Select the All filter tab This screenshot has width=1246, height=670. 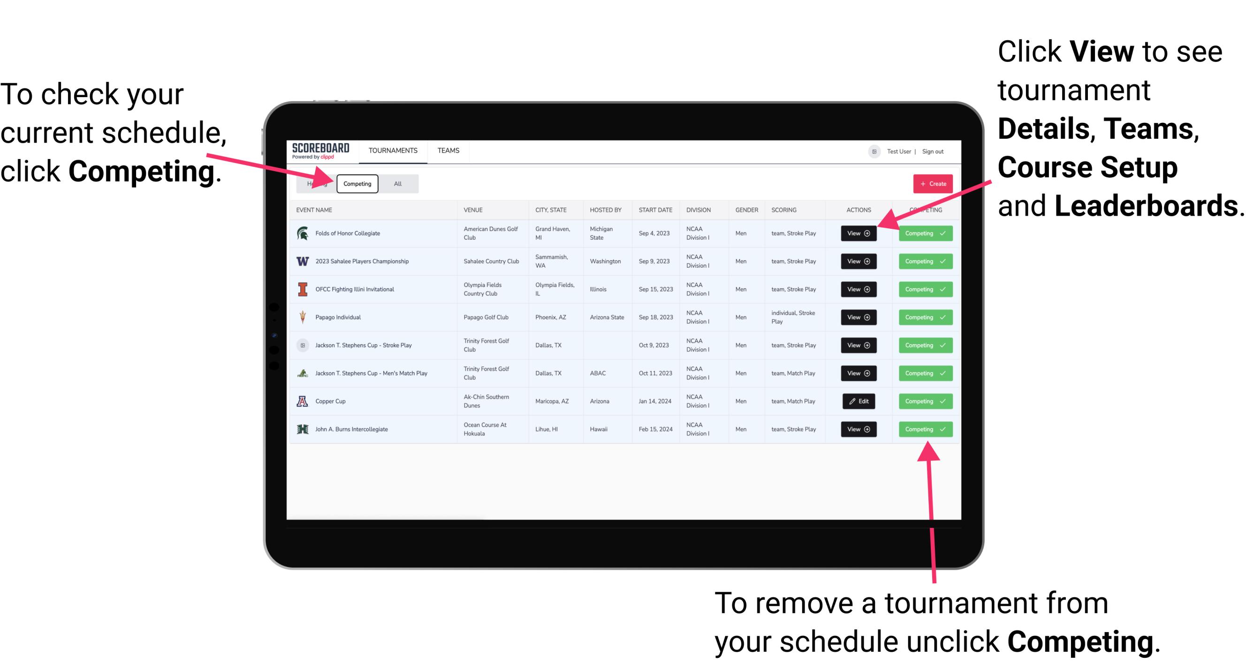pyautogui.click(x=397, y=183)
